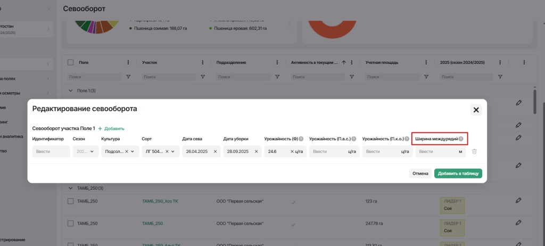The image size is (545, 246).
Task: Click the 123 га area cell
Action: [x=371, y=201]
